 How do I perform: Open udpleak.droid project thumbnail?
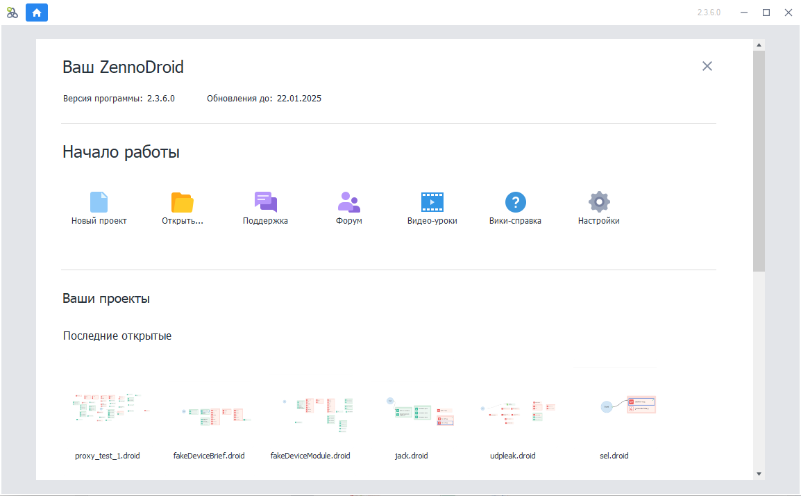pyautogui.click(x=513, y=410)
